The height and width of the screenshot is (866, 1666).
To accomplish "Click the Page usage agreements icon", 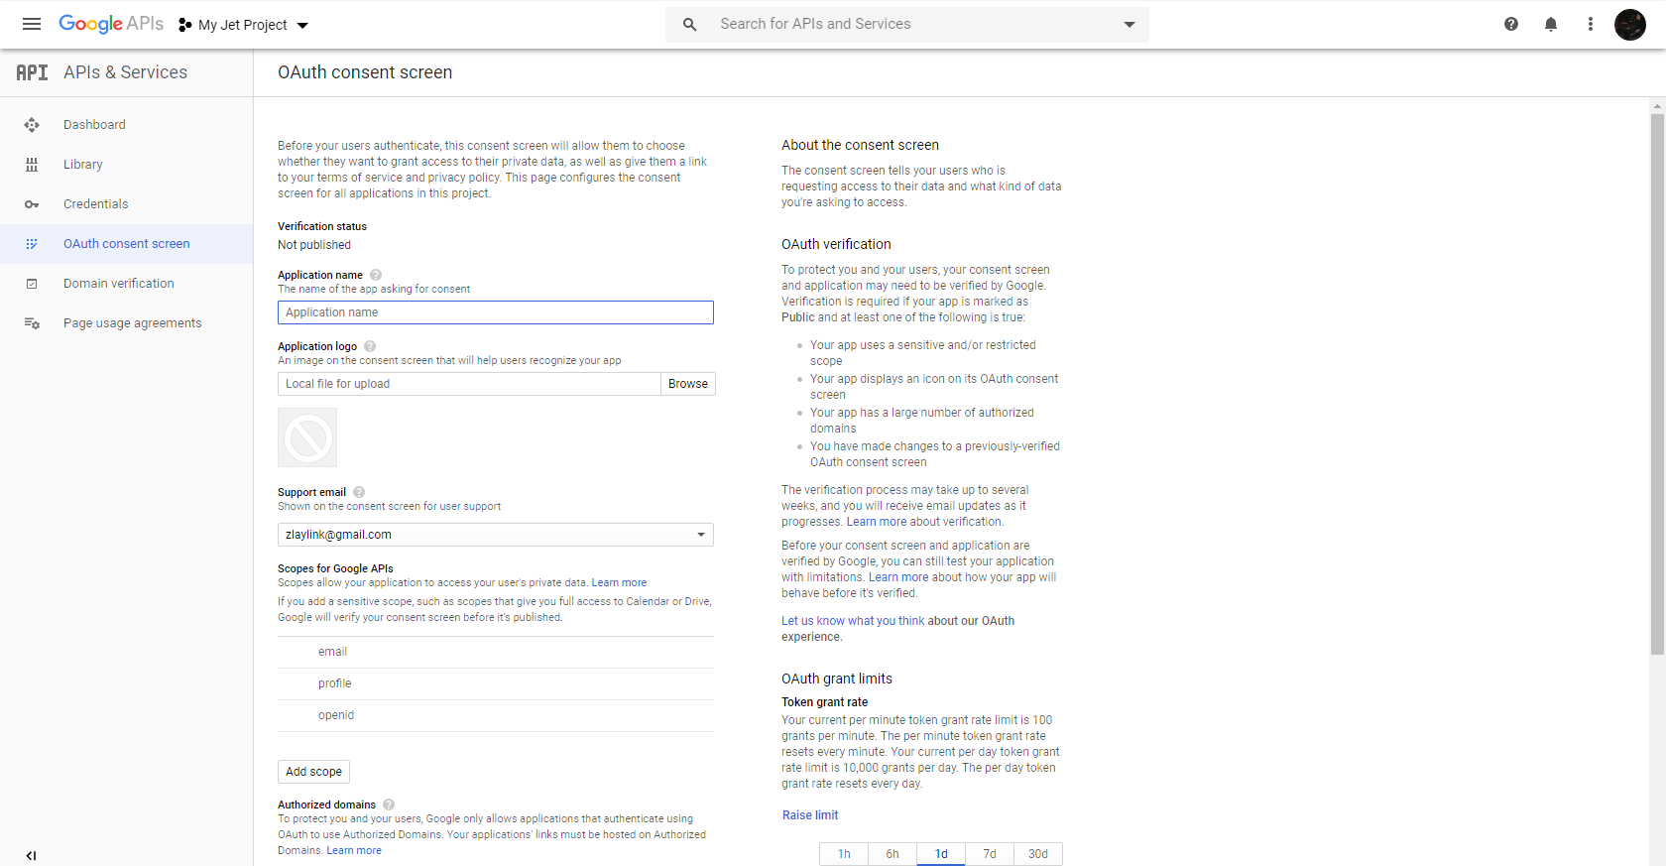I will [32, 323].
